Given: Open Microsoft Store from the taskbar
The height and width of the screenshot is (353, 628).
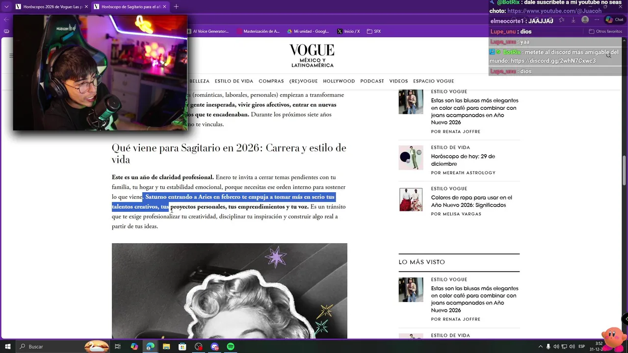Looking at the screenshot, I should click(x=182, y=347).
